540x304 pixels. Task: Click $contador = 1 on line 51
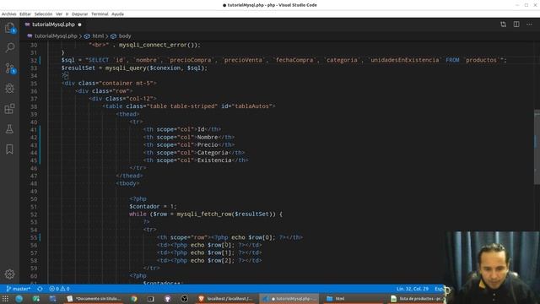click(x=153, y=206)
